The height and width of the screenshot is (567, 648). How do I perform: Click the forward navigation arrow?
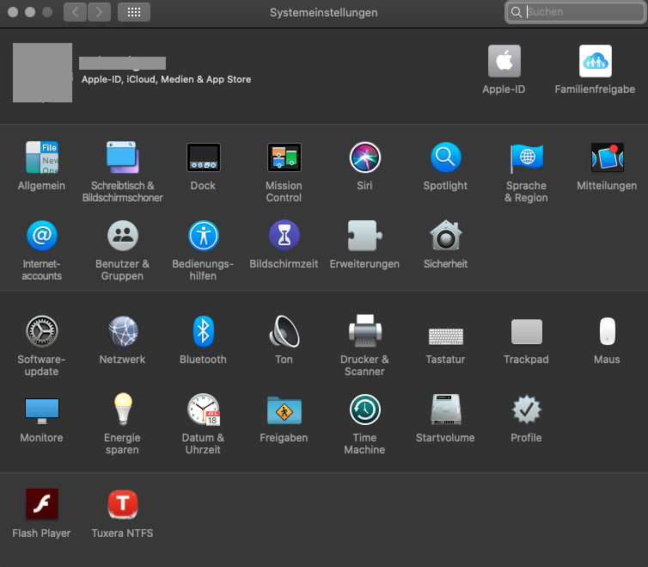[x=100, y=12]
